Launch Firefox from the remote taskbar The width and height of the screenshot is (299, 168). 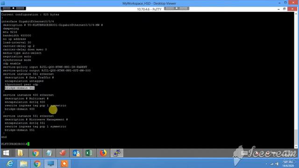(x=103, y=153)
